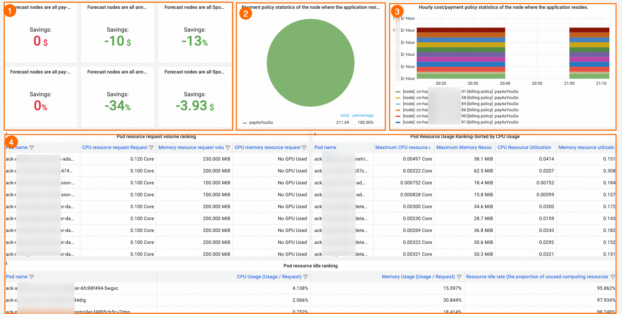This screenshot has height=314, width=622.
Task: Sort idle ranking by Resource idle rate header
Action: (537, 277)
